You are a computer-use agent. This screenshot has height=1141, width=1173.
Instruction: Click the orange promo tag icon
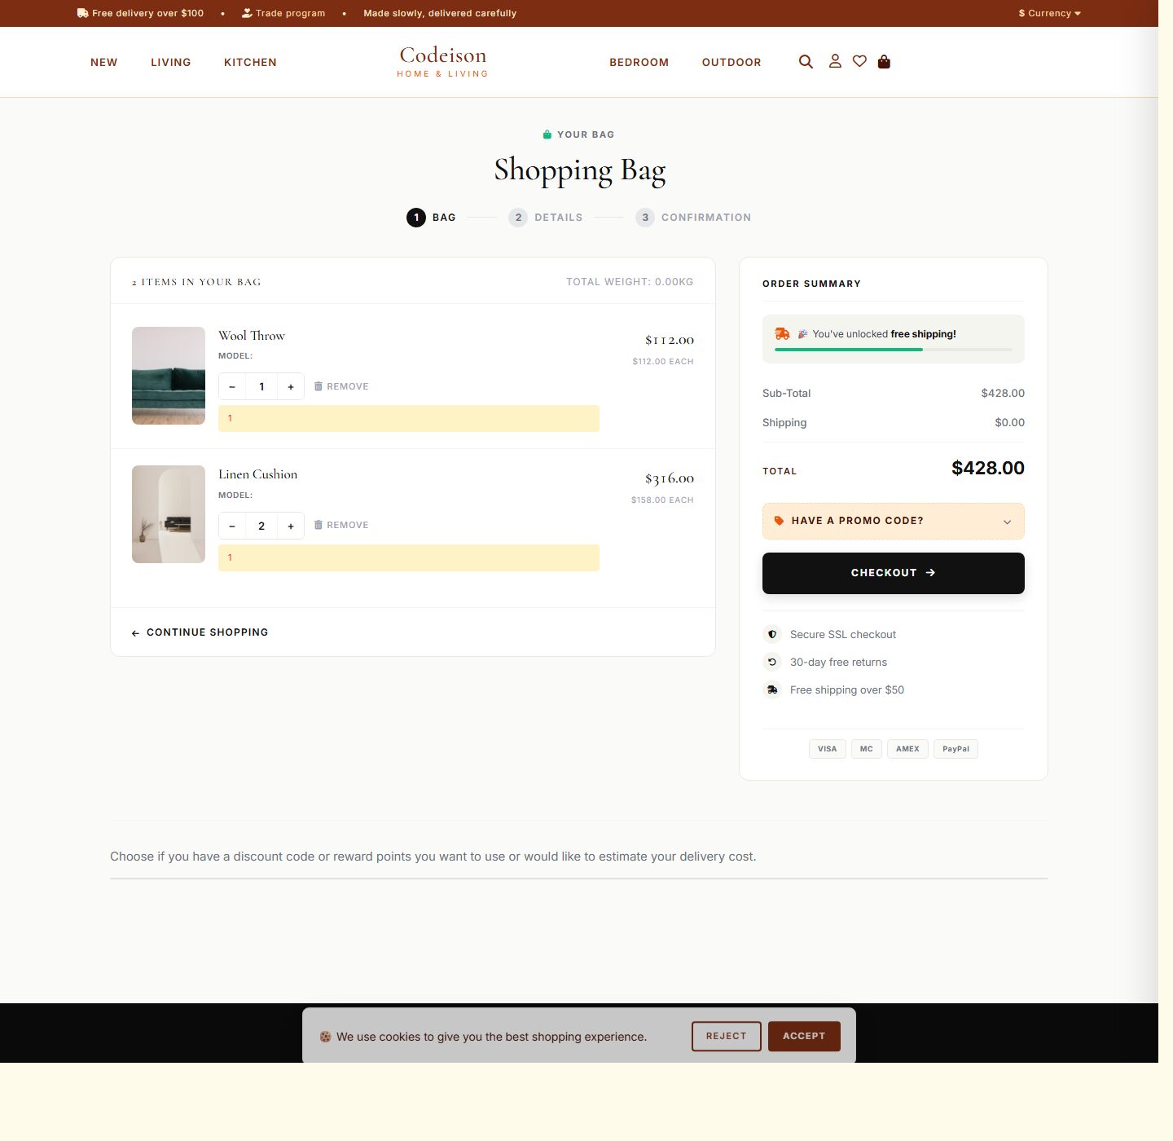tap(779, 521)
